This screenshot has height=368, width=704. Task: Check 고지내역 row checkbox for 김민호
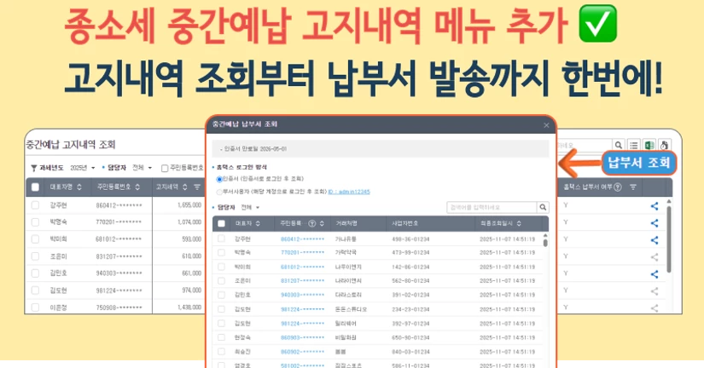pos(35,273)
